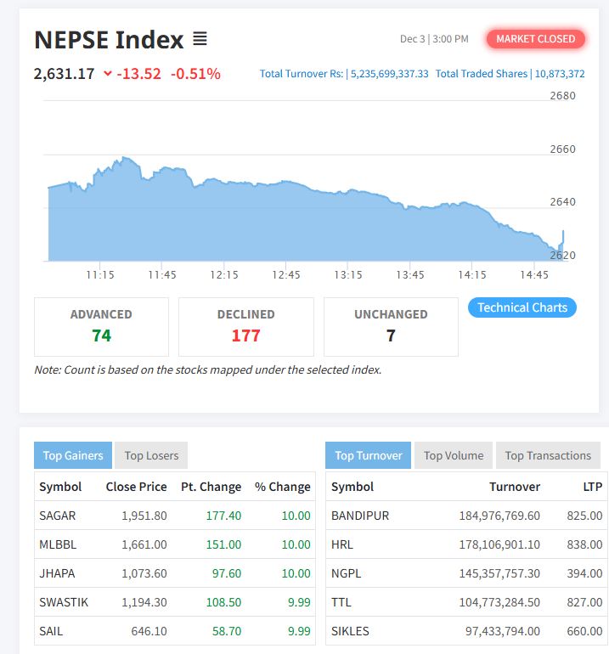Open the menu icon beside NEPSE Index

click(200, 39)
